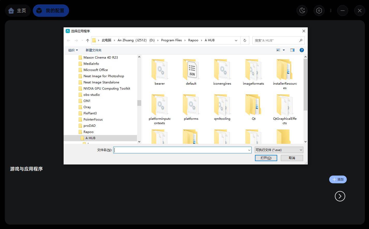Switch to 我的配置 tab
This screenshot has width=369, height=229.
[x=51, y=11]
